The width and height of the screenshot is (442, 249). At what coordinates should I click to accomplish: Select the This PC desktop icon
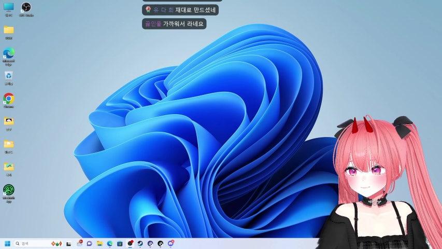9,8
